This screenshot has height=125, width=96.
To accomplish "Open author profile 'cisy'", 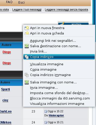I will [x=5, y=100].
